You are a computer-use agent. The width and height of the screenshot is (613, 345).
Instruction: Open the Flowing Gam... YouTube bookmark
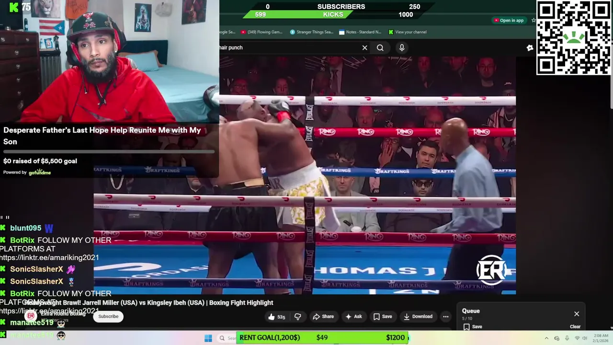click(261, 32)
